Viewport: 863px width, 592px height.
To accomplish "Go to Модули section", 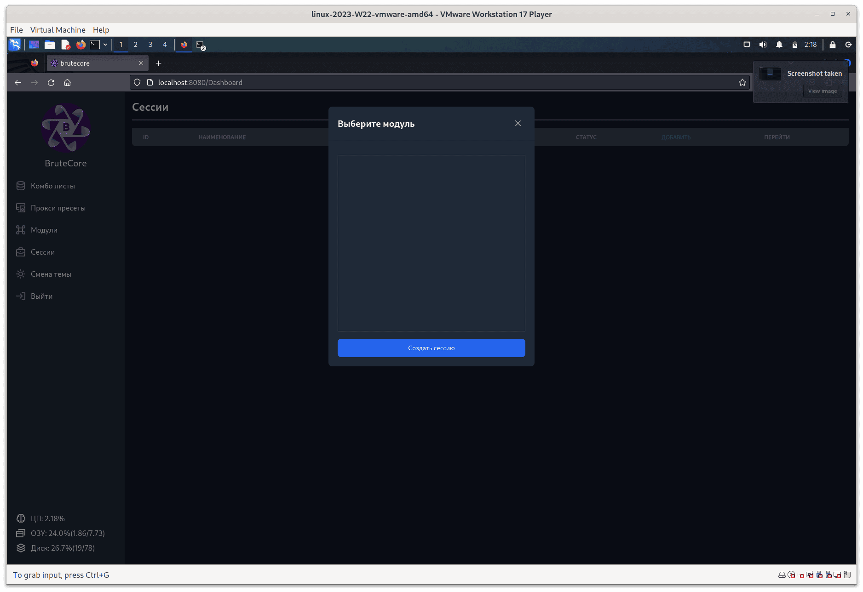I will tap(44, 230).
